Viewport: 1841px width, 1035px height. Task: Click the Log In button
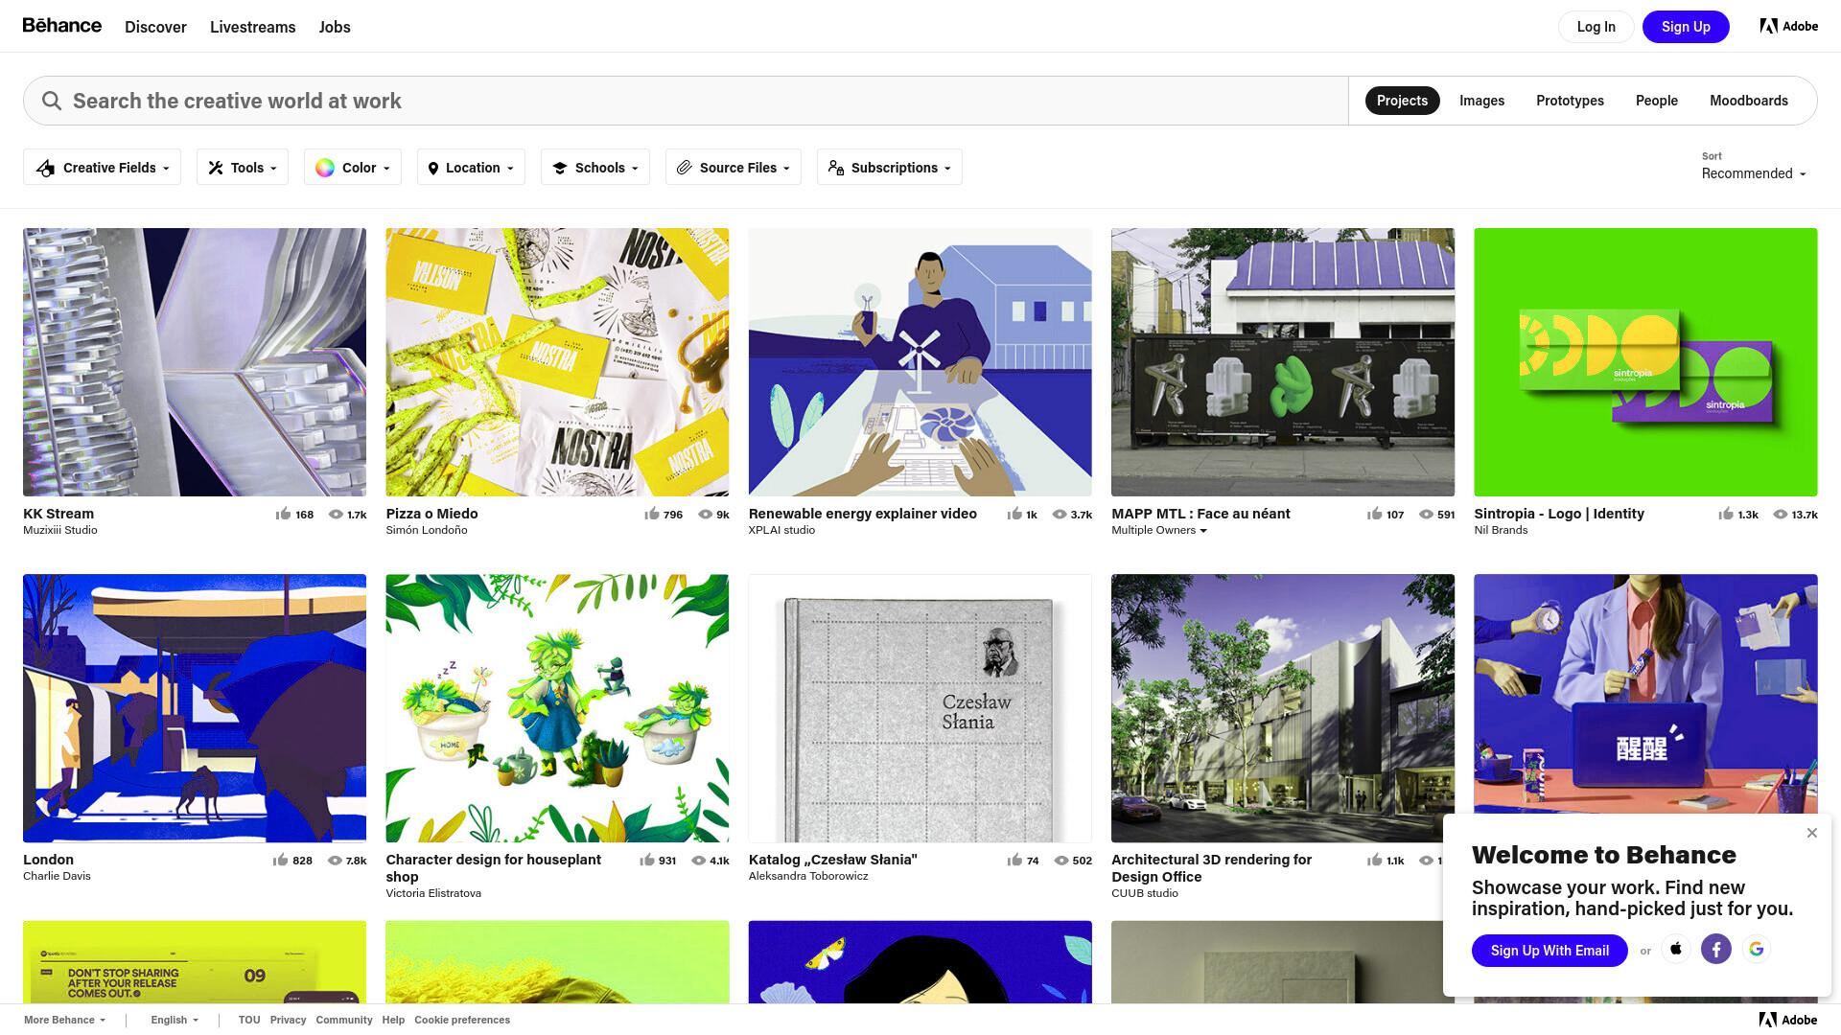(1596, 27)
